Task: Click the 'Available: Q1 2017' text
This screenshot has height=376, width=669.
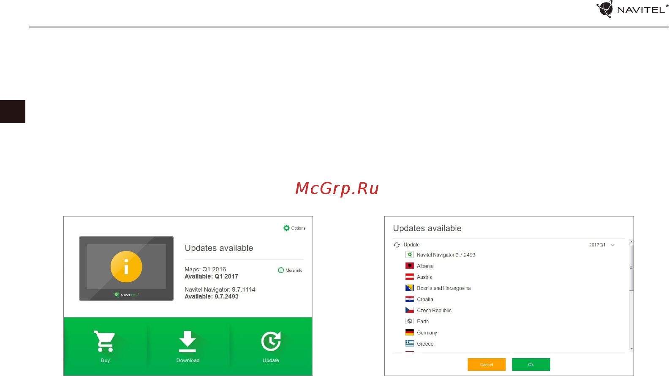Action: pos(211,276)
